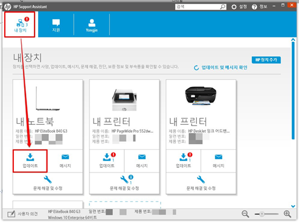The width and height of the screenshot is (299, 222).
Task: Open 문제 해결 및 수정 for DeskJet printer
Action: coord(201,183)
